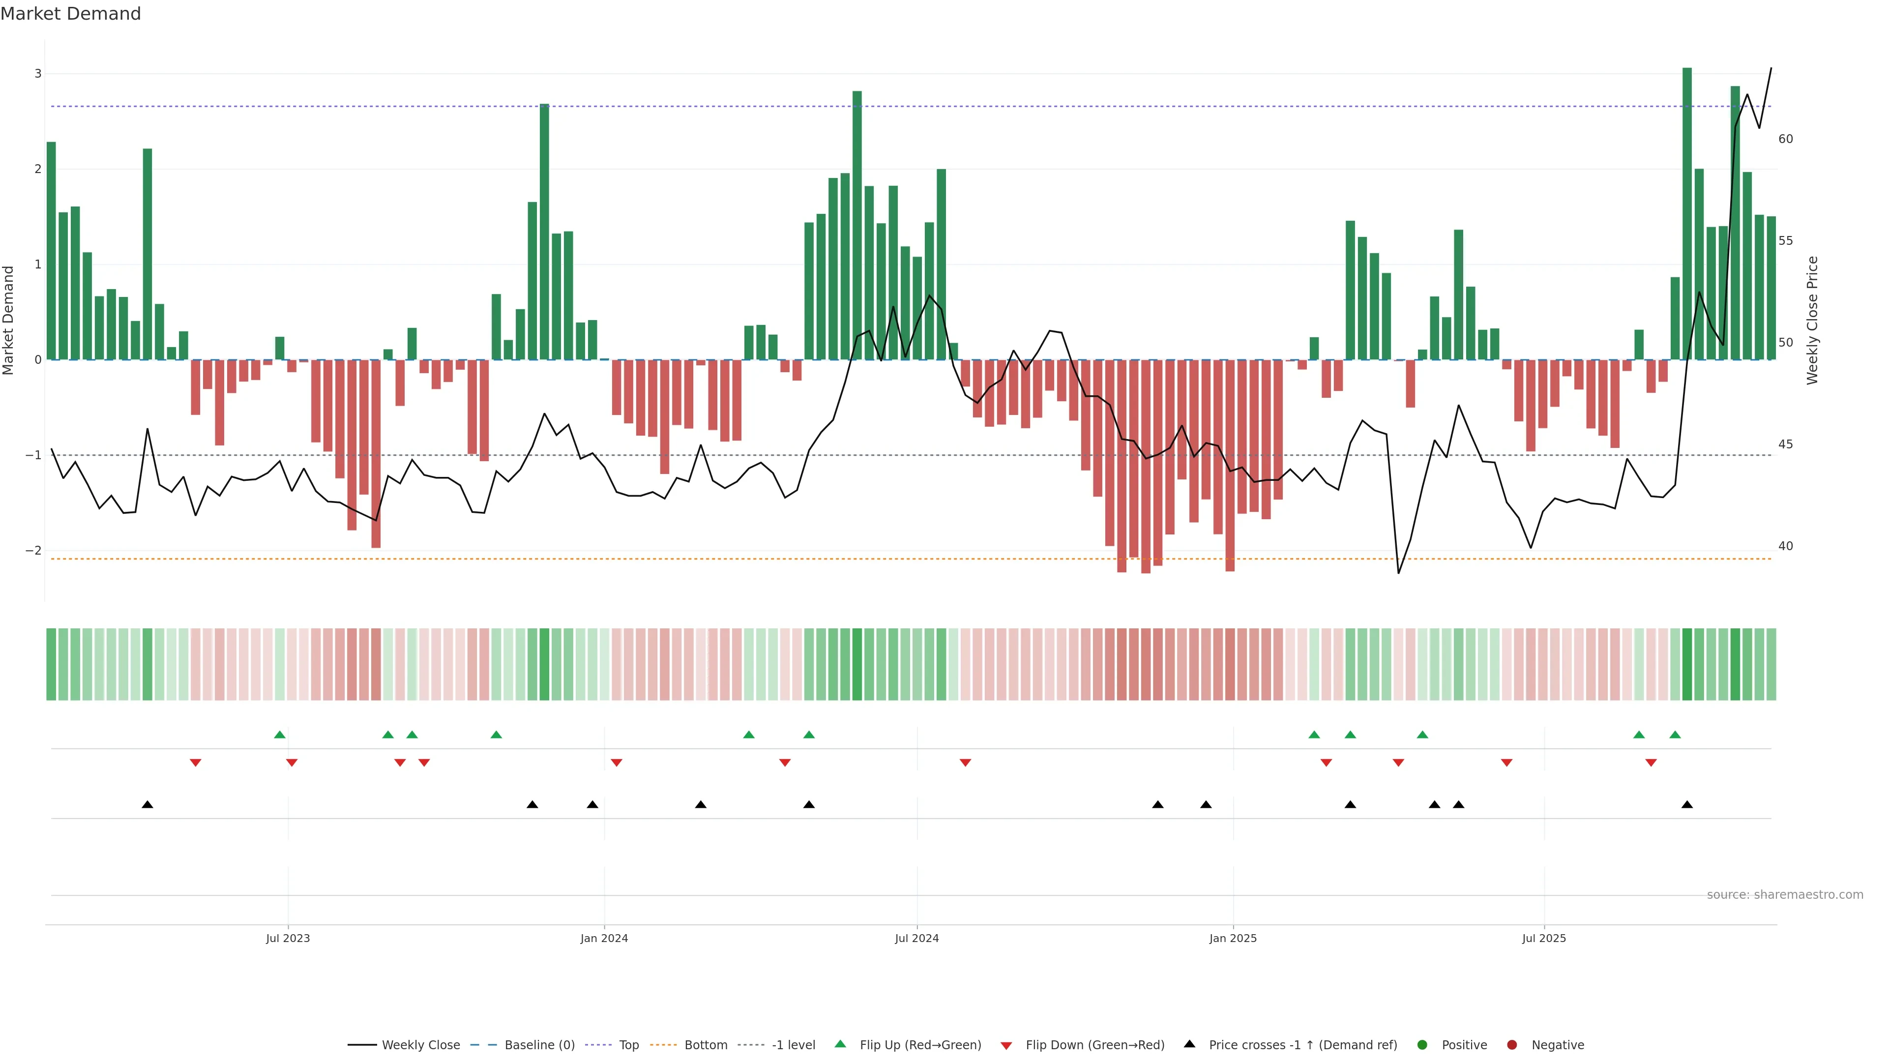Click the black Price crosses -1 legend triangle
This screenshot has width=1888, height=1062.
pos(1189,1044)
